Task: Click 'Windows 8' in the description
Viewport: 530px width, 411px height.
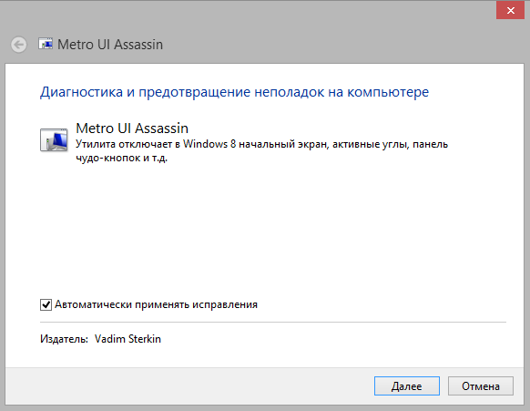Action: [209, 144]
